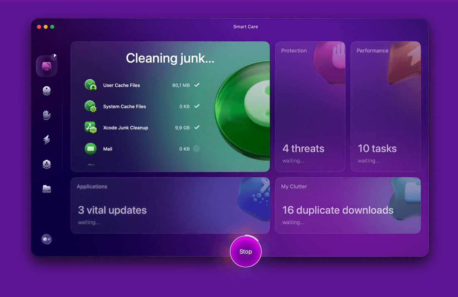The width and height of the screenshot is (458, 297).
Task: Click the Smart Care window title
Action: coord(246,27)
